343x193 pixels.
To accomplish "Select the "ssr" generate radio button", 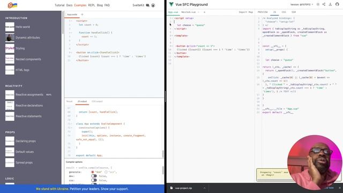I will point(106,172).
